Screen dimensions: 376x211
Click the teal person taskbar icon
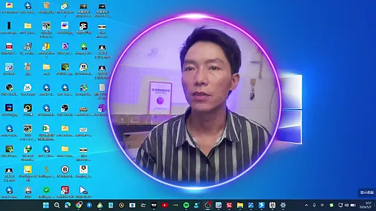[x=197, y=205]
